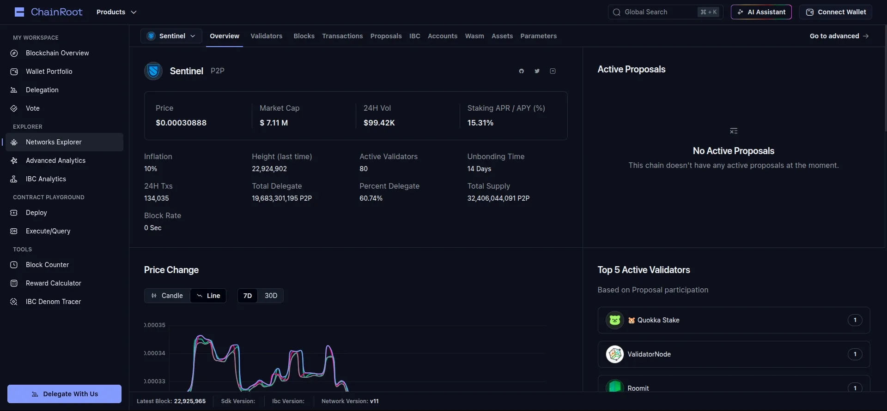
Task: Open the AI Assistant button
Action: point(761,12)
